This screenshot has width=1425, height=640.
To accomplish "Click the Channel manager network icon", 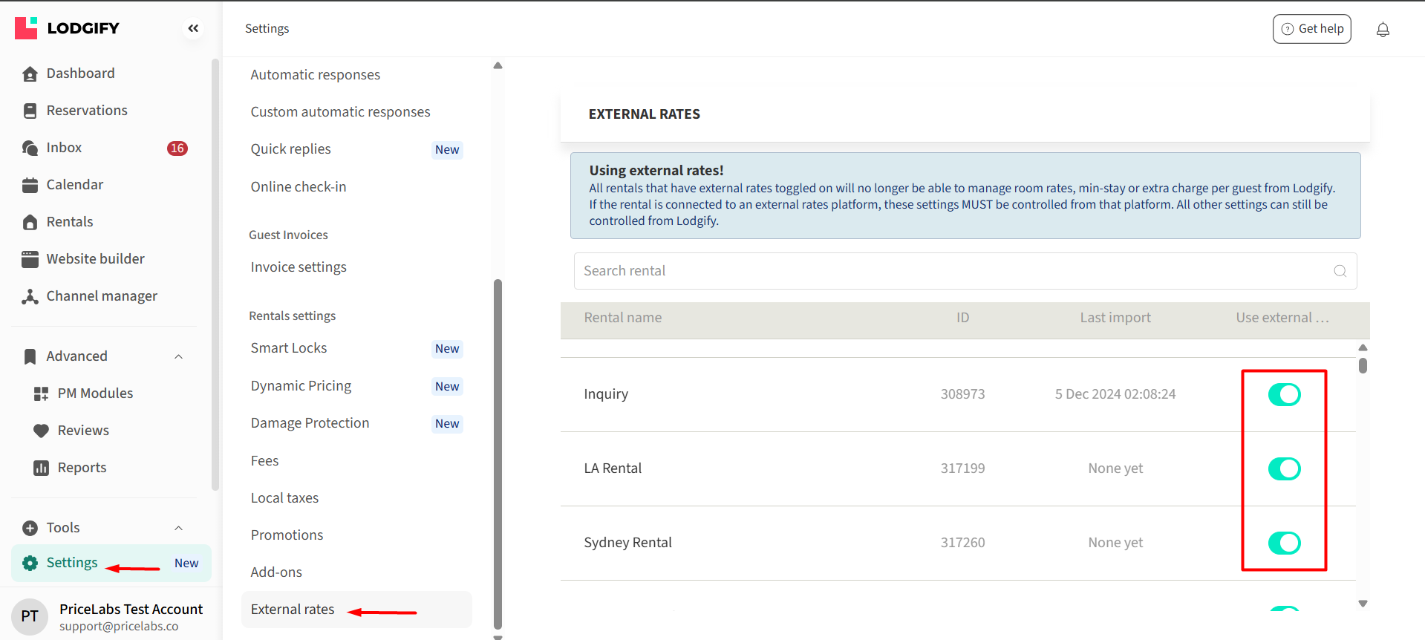I will tap(30, 296).
